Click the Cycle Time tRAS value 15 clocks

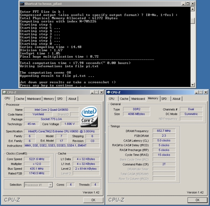pos(164,155)
